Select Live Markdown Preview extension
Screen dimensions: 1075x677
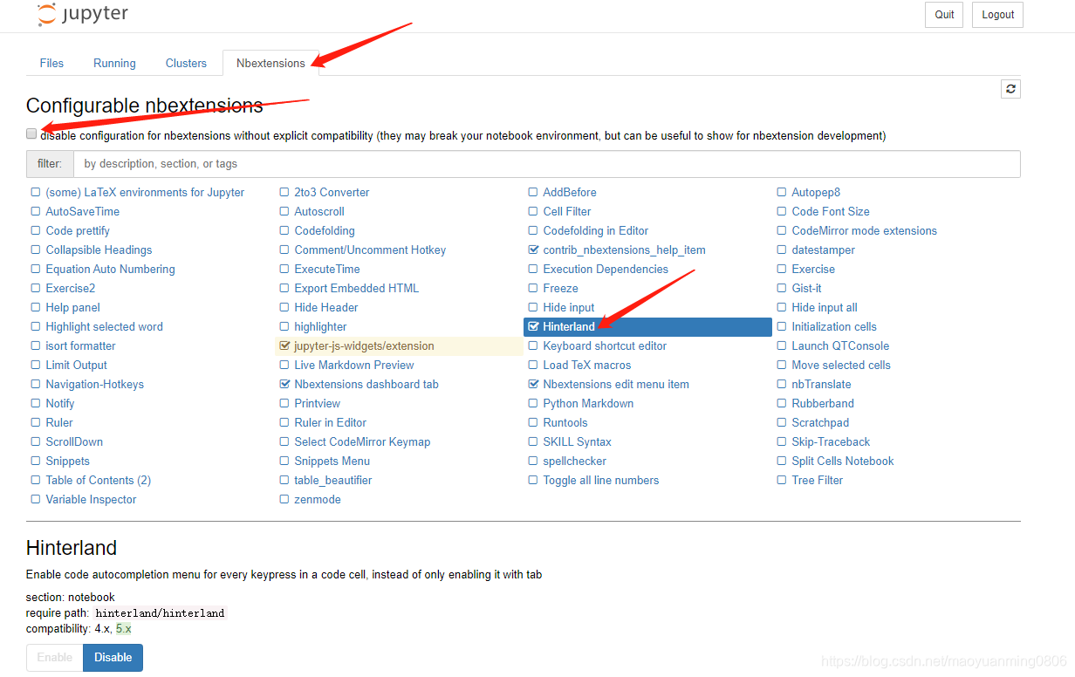[354, 366]
